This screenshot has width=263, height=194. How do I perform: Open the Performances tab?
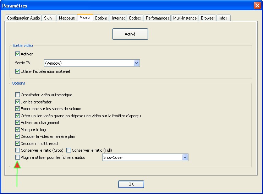pos(157,18)
